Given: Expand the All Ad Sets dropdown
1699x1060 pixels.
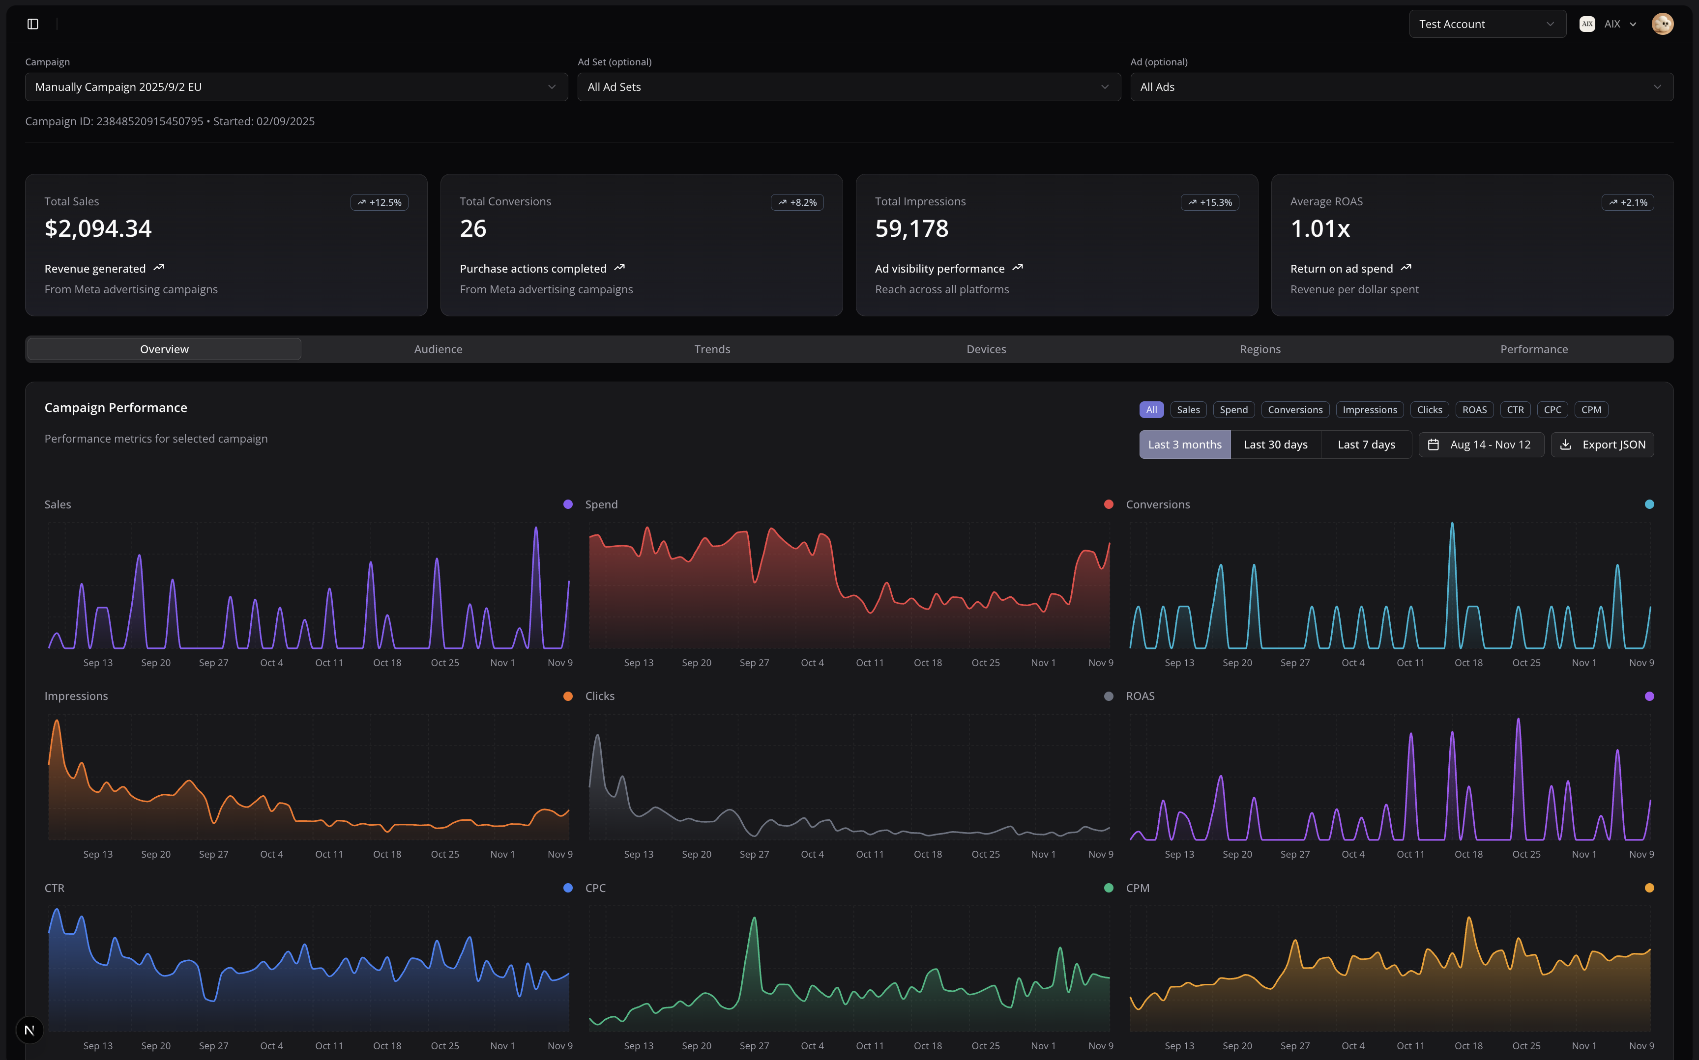Looking at the screenshot, I should point(848,86).
